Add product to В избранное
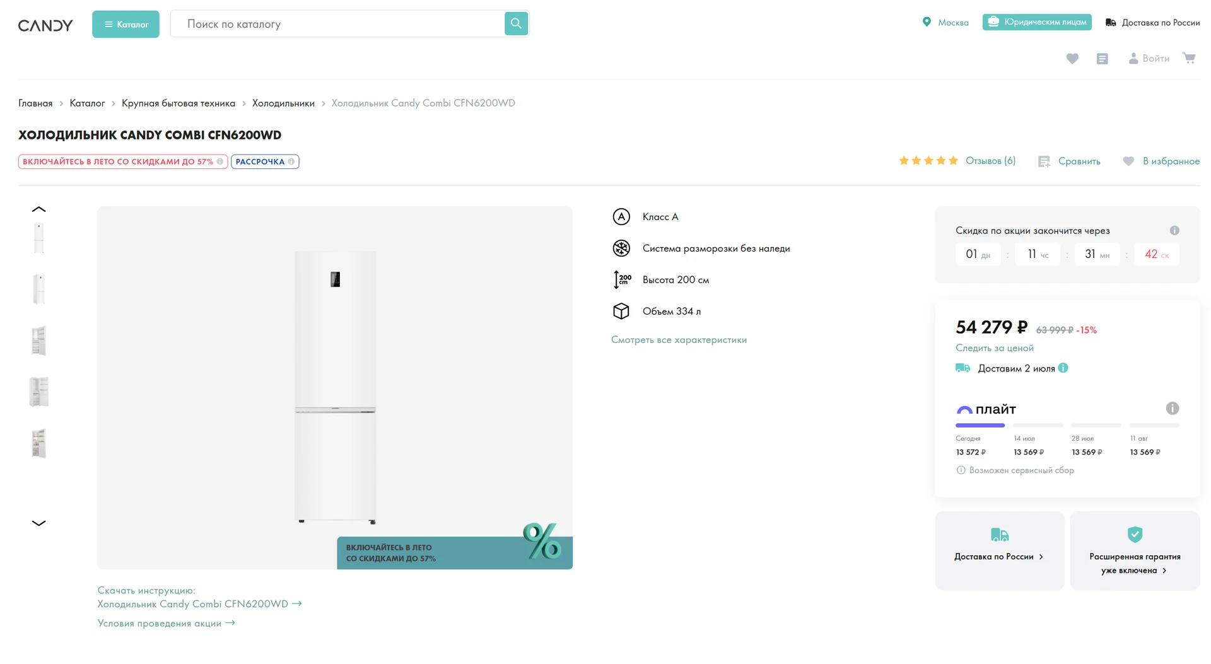 tap(1161, 161)
